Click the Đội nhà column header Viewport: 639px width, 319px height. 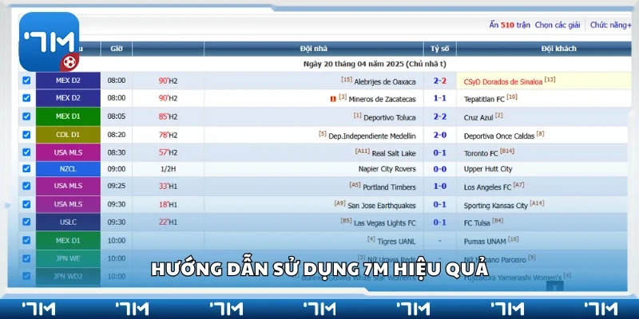coord(313,49)
